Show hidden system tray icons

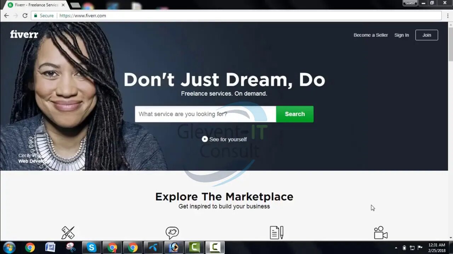pyautogui.click(x=396, y=248)
